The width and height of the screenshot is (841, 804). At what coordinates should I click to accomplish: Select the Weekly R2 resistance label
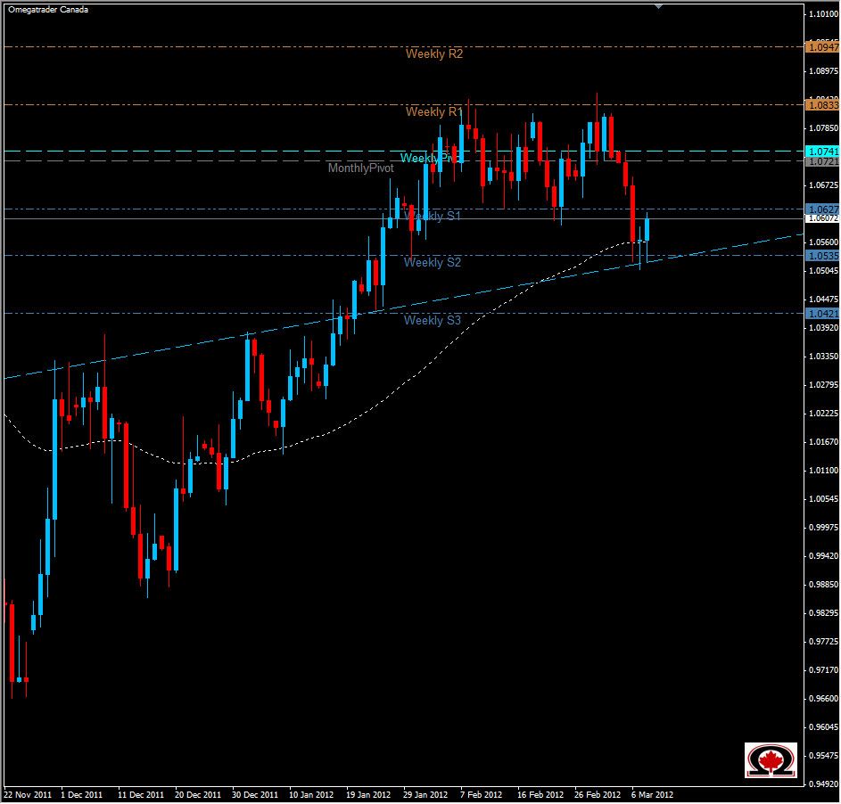[x=434, y=53]
